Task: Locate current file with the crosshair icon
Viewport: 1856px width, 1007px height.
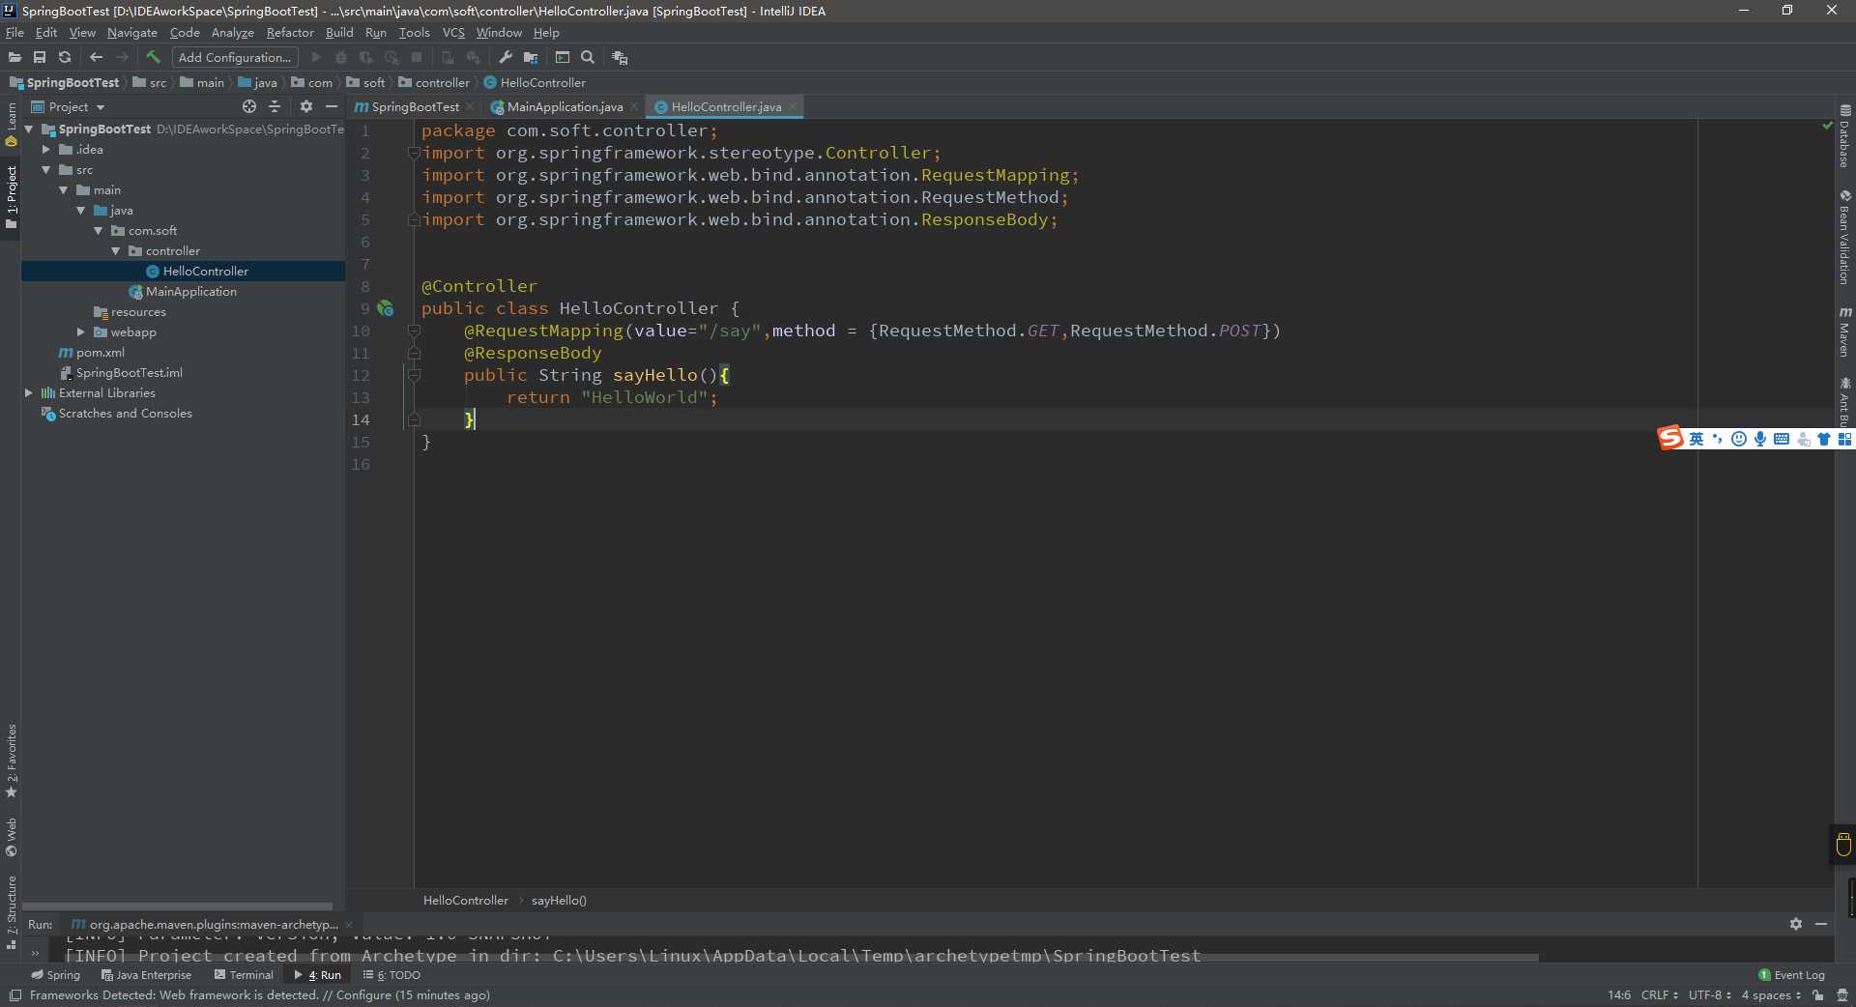Action: point(249,106)
